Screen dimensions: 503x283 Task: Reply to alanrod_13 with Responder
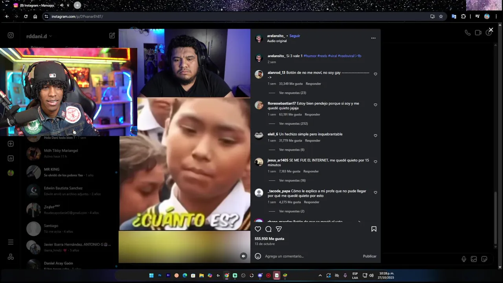(313, 84)
